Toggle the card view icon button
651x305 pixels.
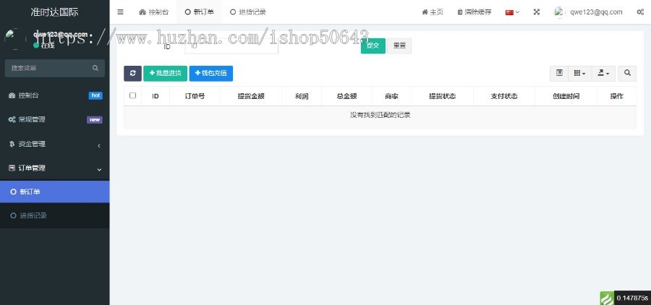coord(559,74)
